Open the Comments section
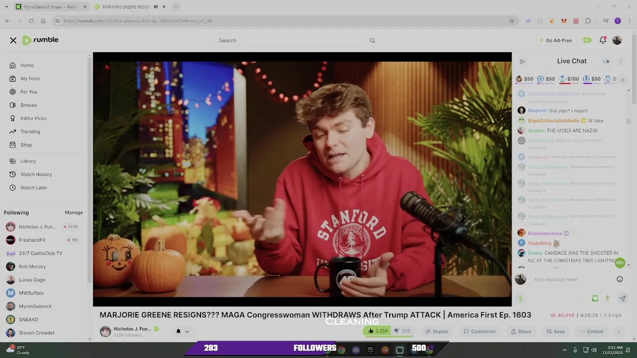 tap(480, 332)
